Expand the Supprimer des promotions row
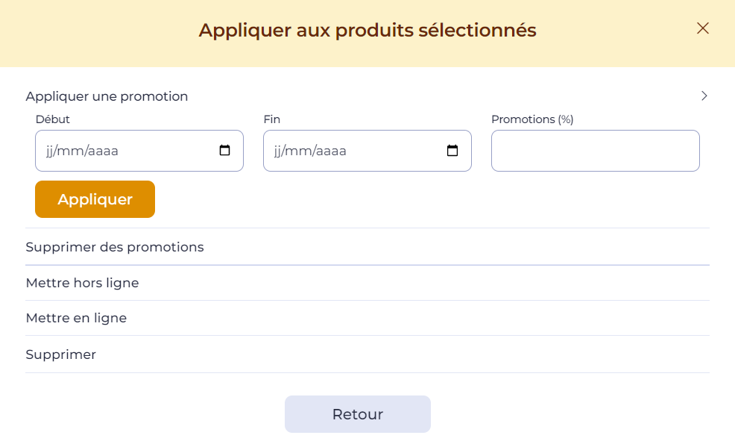735x444 pixels. point(367,247)
